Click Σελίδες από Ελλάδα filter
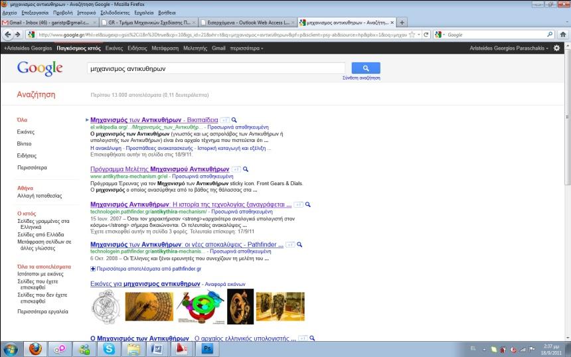The image size is (571, 357). tap(41, 234)
